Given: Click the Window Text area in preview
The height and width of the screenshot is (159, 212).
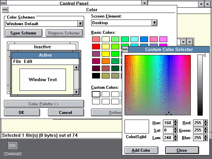Looking at the screenshot, I should [43, 79].
